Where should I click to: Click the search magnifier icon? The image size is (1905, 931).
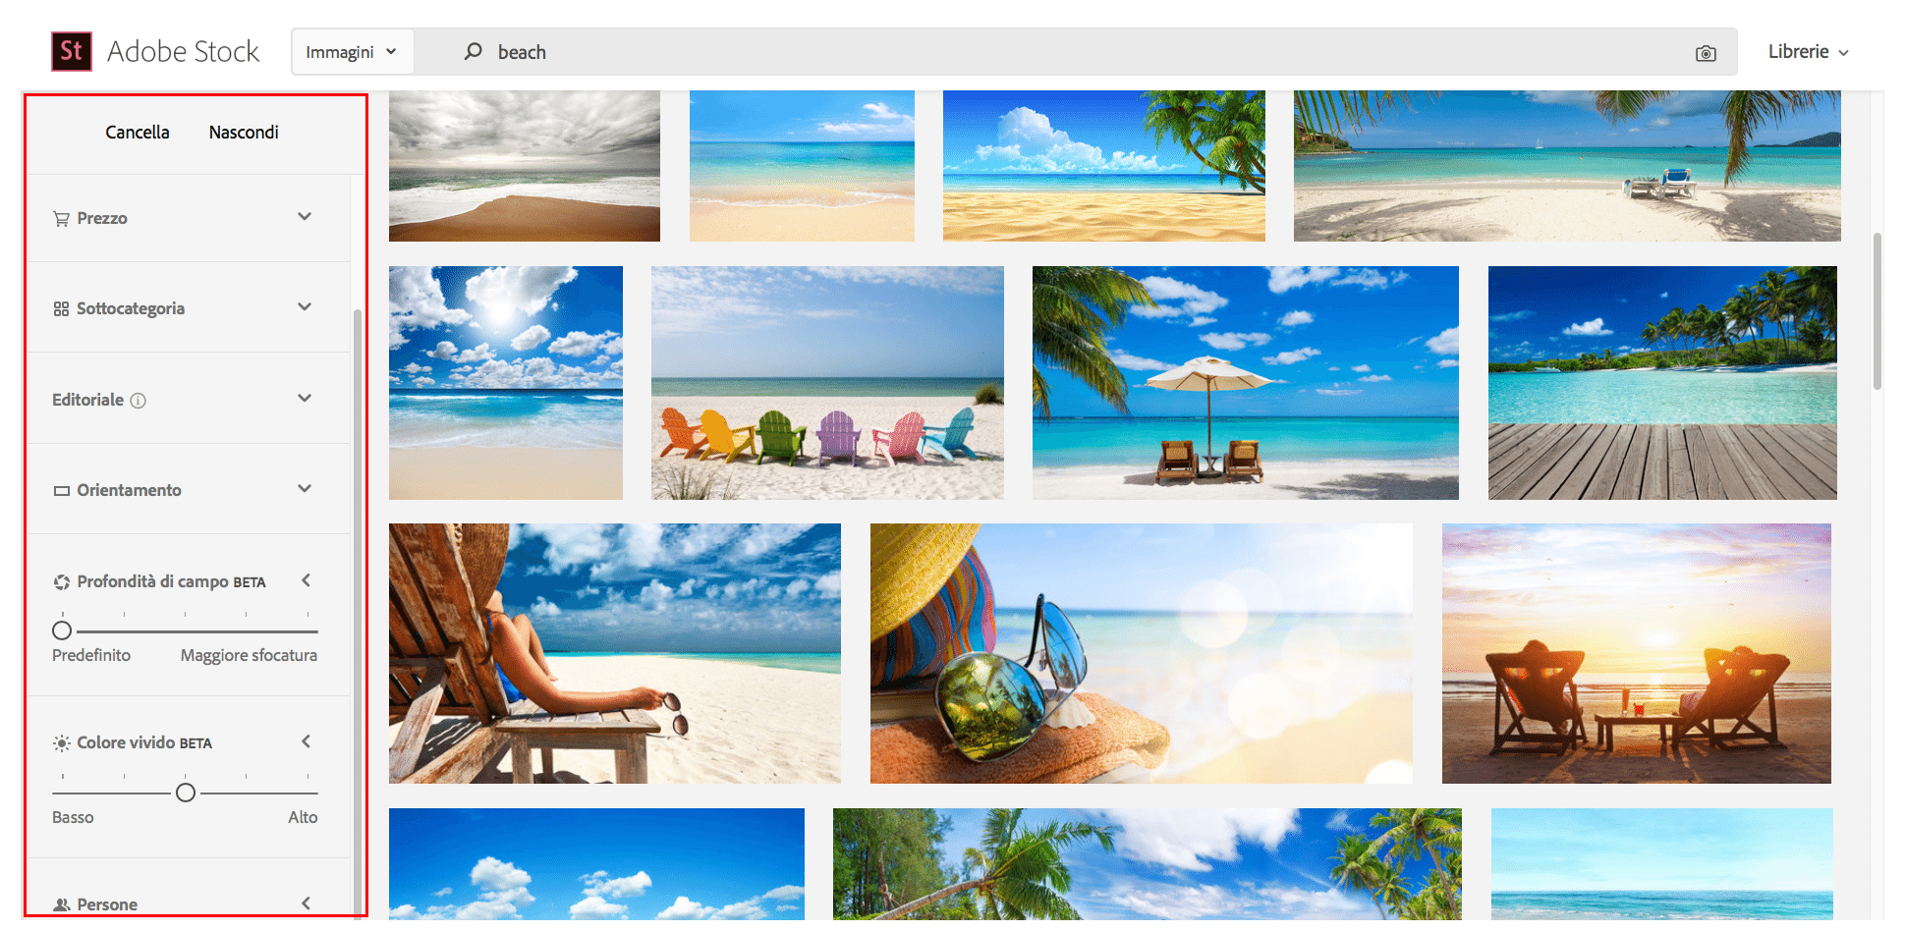coord(473,51)
